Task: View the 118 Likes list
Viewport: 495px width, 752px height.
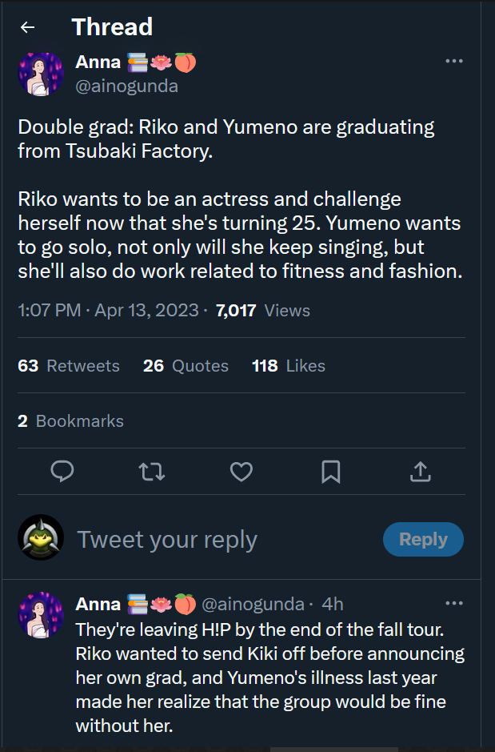Action: (289, 366)
